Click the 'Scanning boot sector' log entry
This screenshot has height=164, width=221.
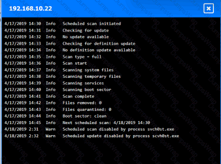tap(87, 90)
